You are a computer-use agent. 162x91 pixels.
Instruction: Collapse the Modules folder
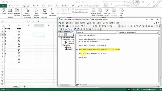[x=61, y=45]
